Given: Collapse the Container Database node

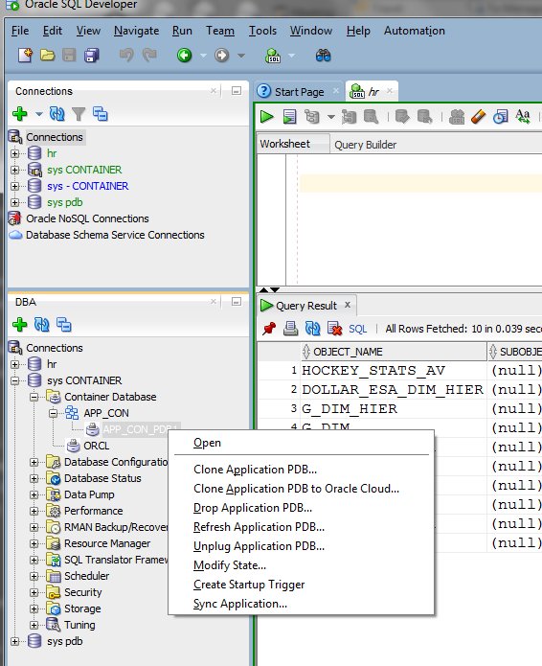Looking at the screenshot, I should 34,397.
